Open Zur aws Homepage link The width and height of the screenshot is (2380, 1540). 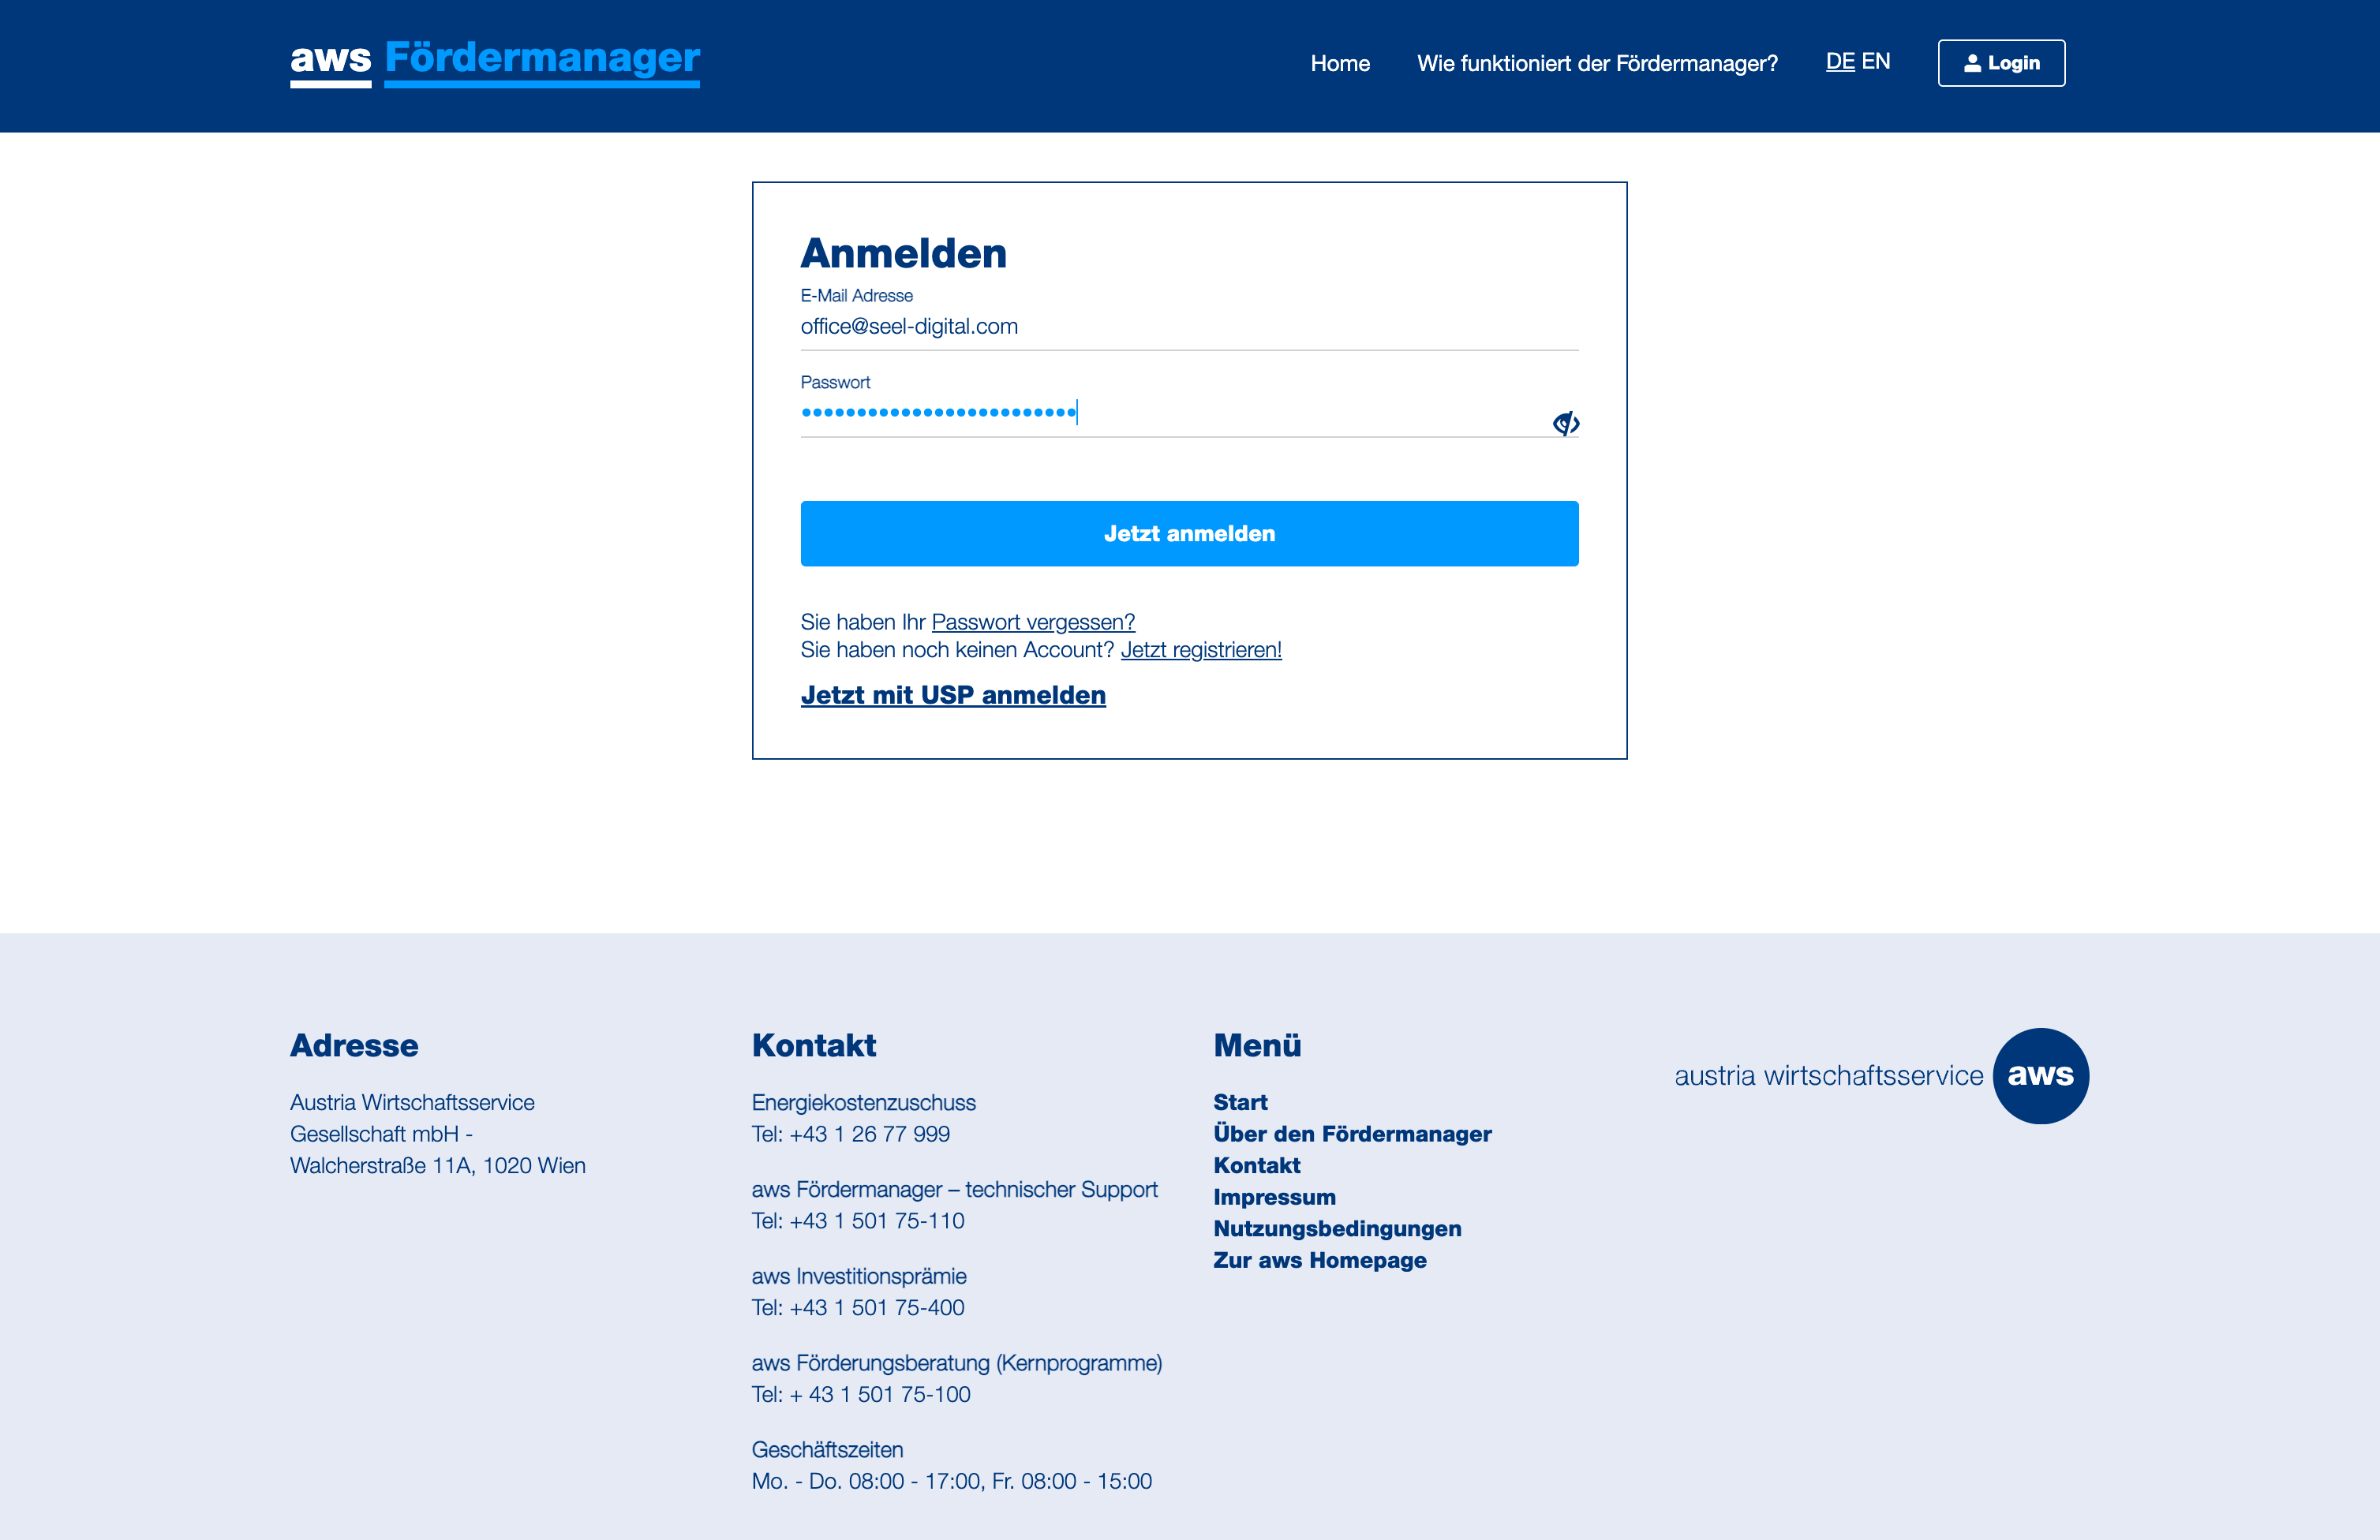point(1320,1260)
